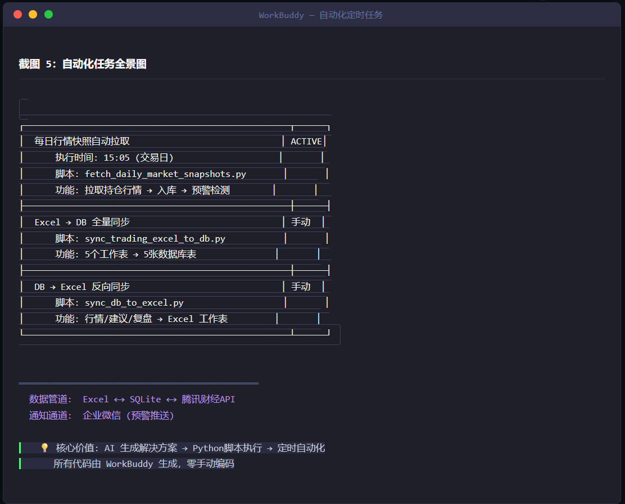
Task: Click the green maximize window button
Action: coord(49,15)
